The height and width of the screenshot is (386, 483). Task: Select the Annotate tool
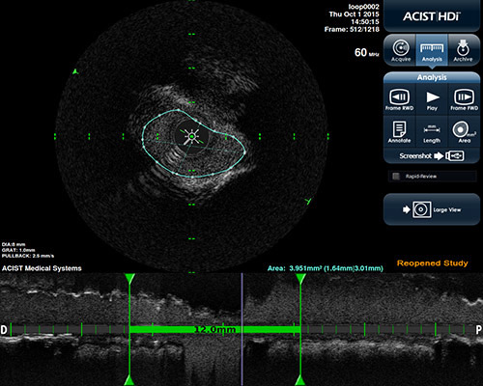[400, 132]
